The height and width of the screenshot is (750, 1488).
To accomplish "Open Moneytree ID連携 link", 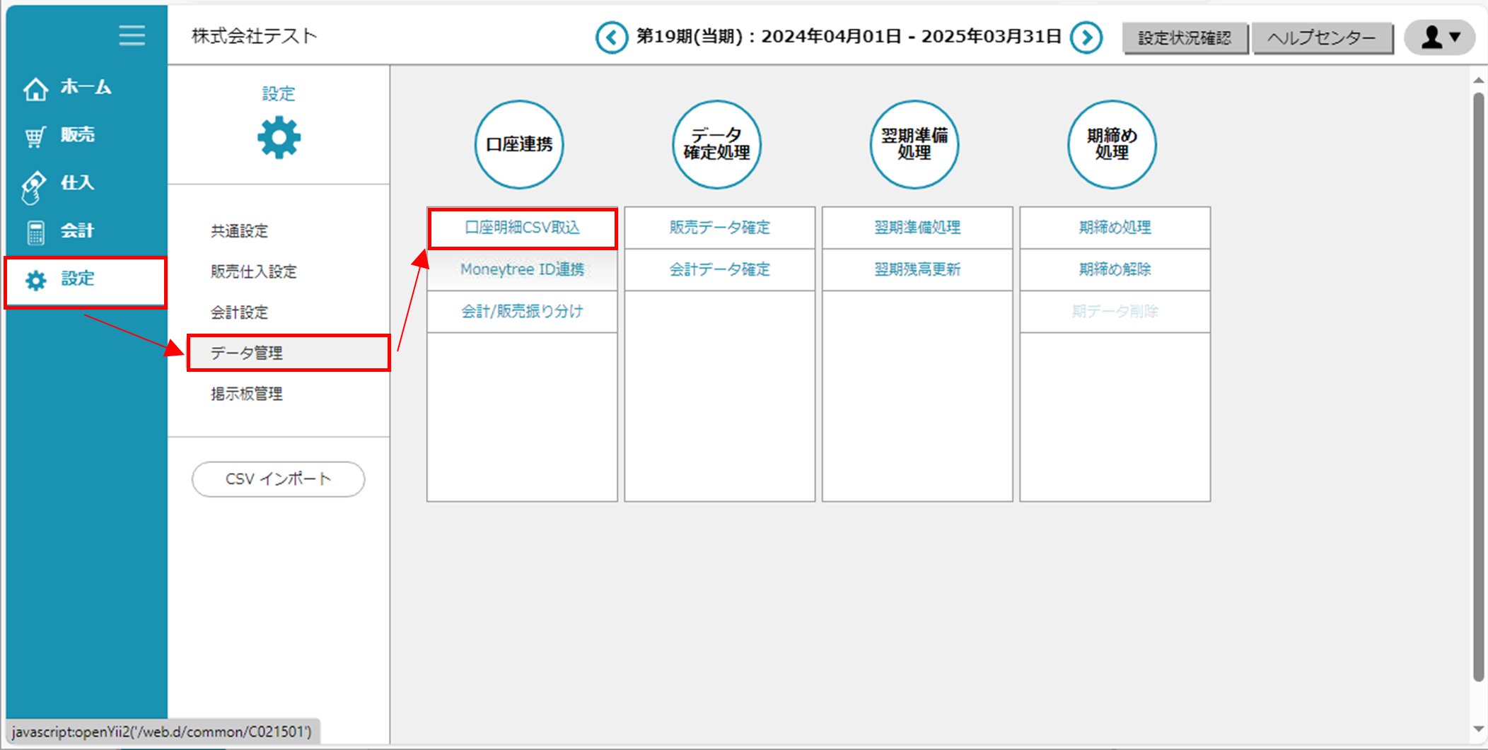I will coord(522,269).
